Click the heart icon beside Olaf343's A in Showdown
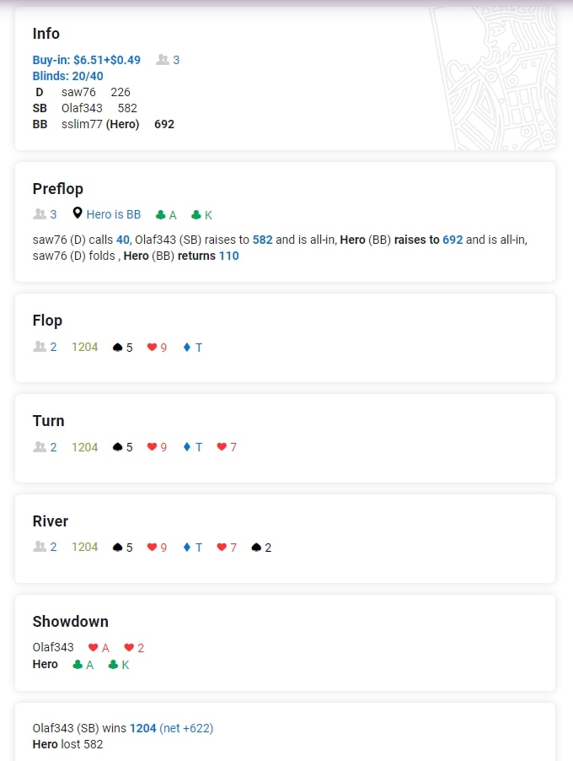The height and width of the screenshot is (761, 573). pos(93,648)
